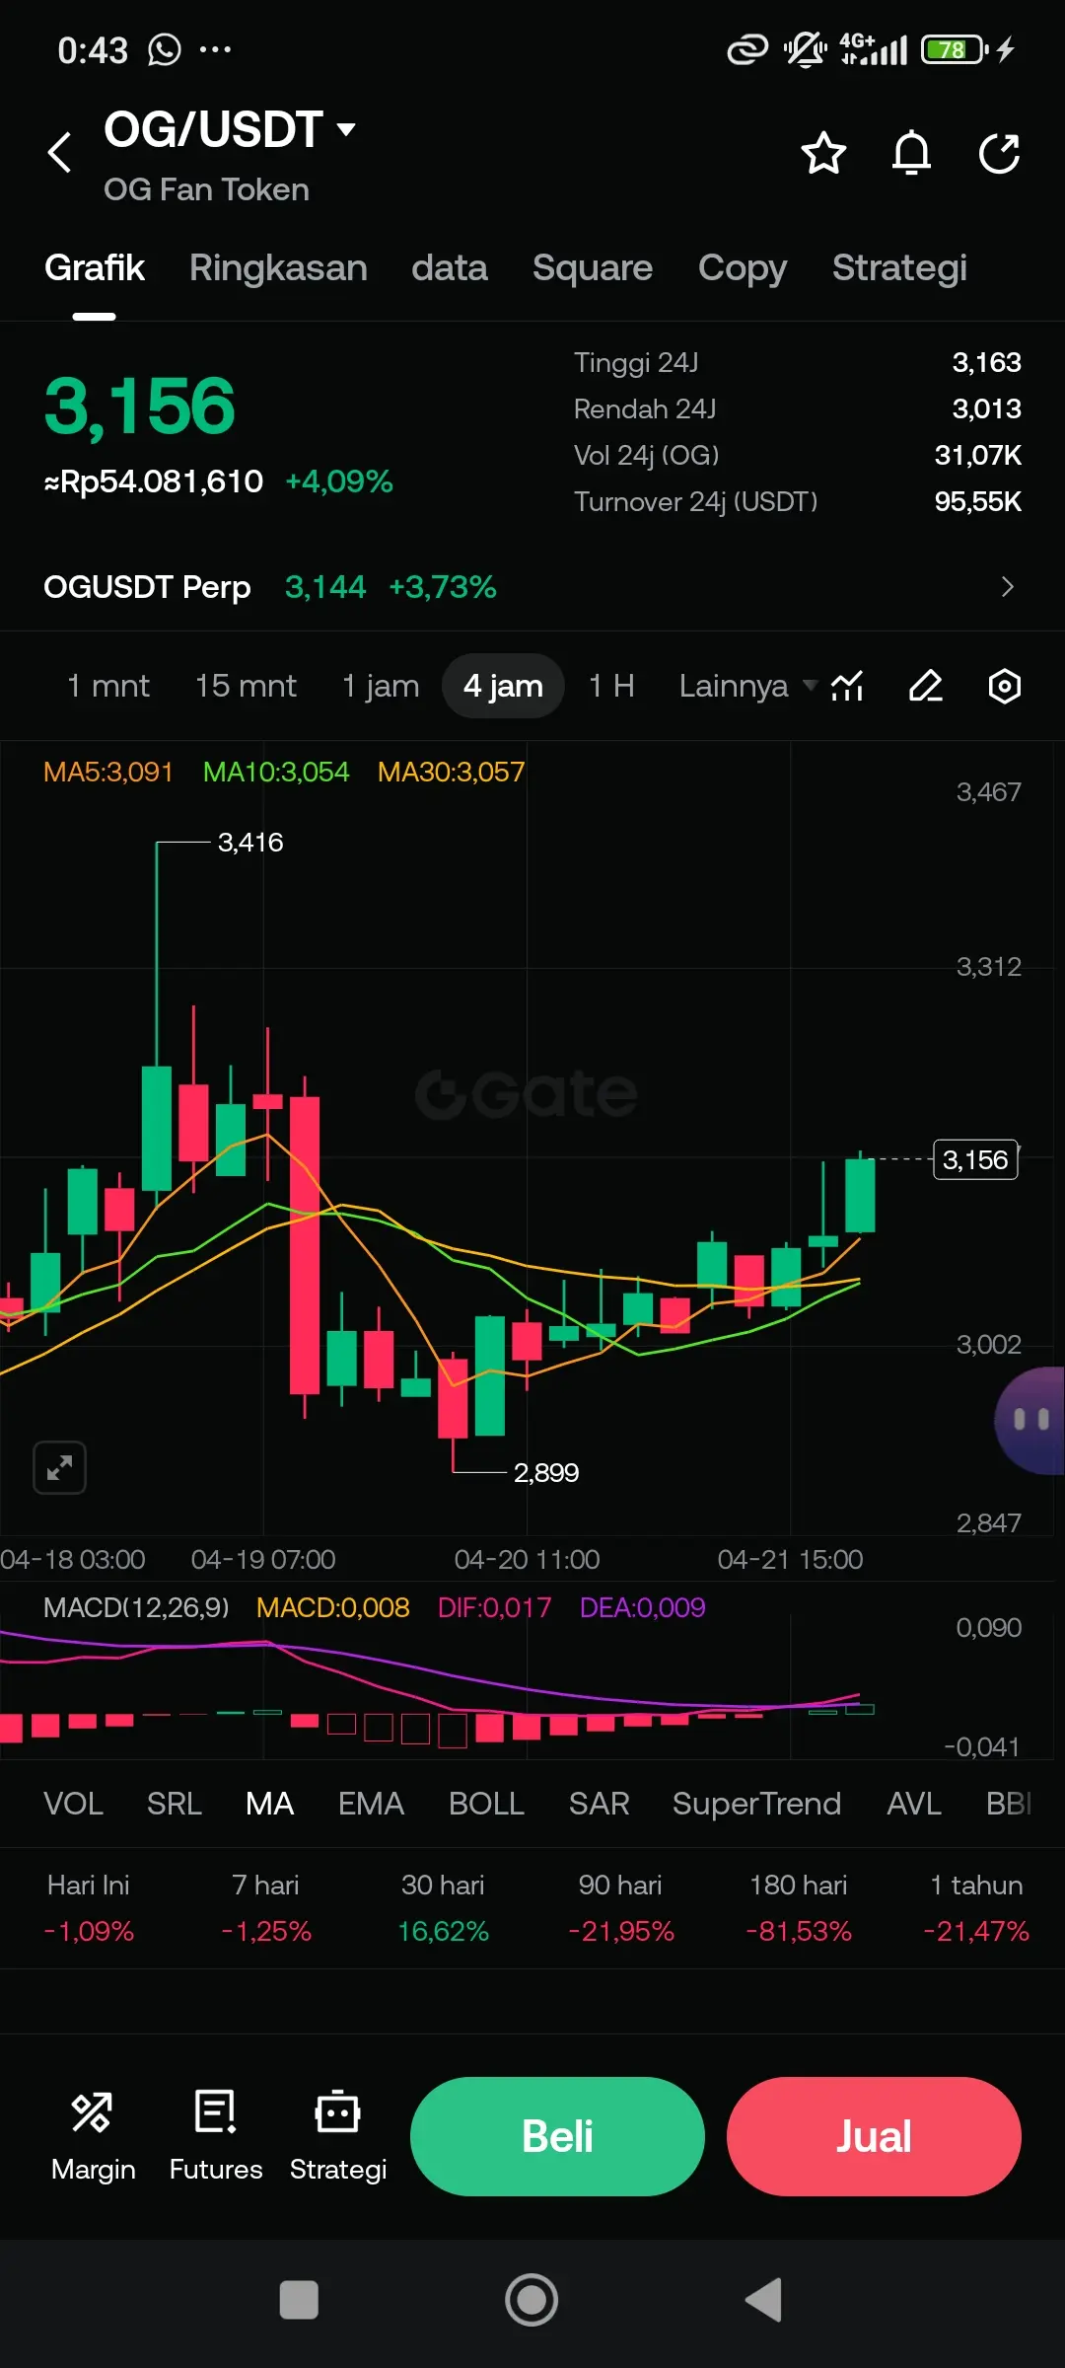Image resolution: width=1065 pixels, height=2368 pixels.
Task: Open Lainnya timeframe dropdown
Action: [747, 686]
